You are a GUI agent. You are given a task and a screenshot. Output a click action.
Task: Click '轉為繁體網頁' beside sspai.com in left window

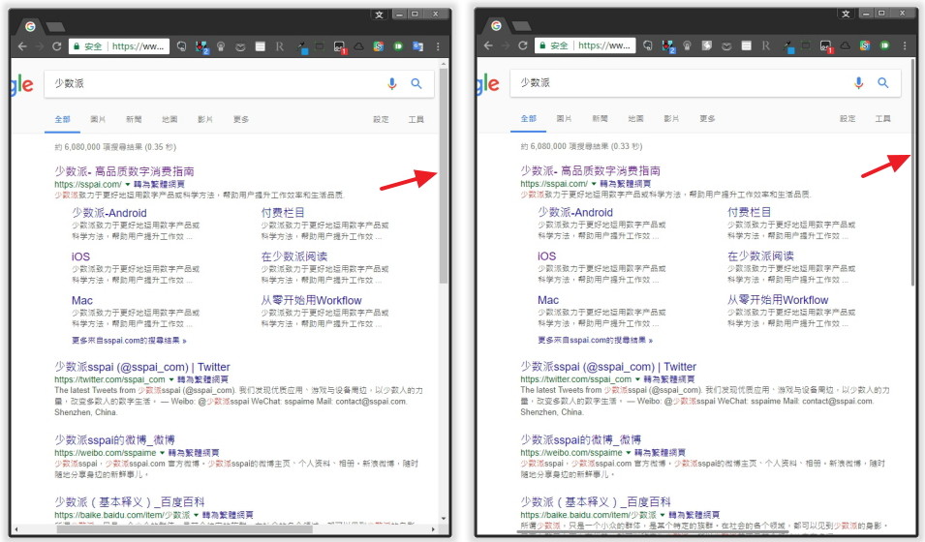(x=159, y=185)
